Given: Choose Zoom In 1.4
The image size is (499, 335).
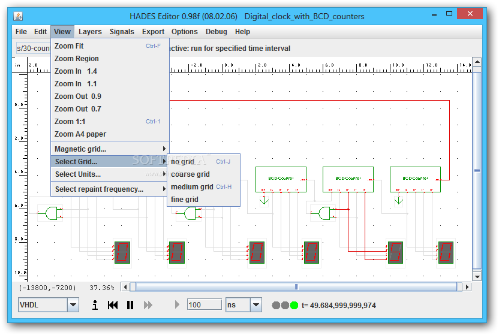Looking at the screenshot, I should click(x=110, y=71).
